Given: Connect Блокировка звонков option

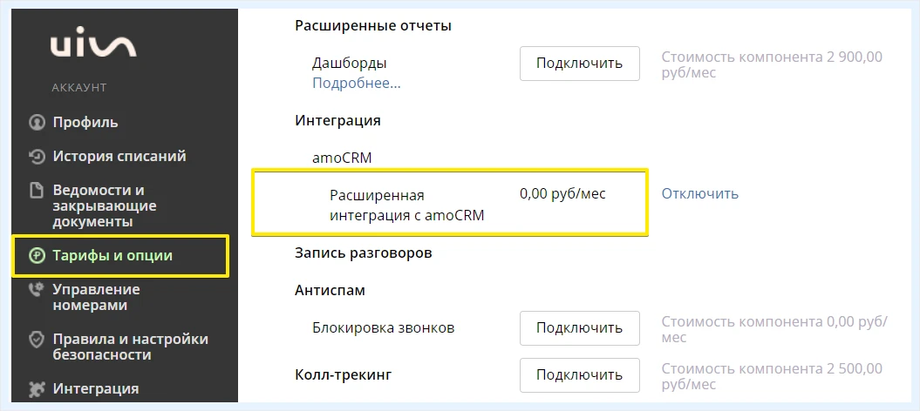Looking at the screenshot, I should click(579, 328).
